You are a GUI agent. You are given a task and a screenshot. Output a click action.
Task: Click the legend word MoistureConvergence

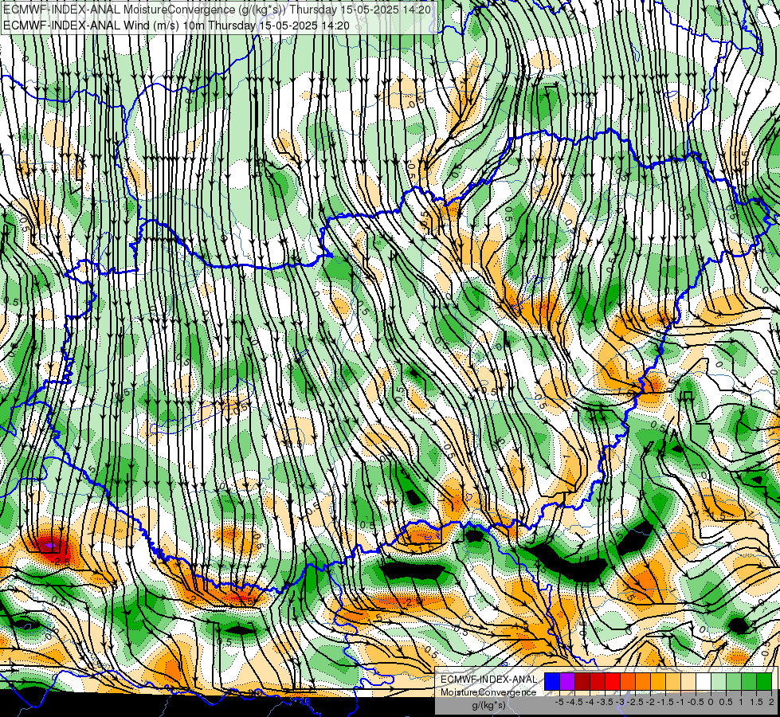tap(488, 692)
